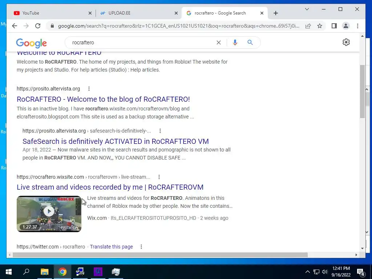Click the scroll-right arrow of horizontal scrollbar
The image size is (372, 279).
(356, 255)
